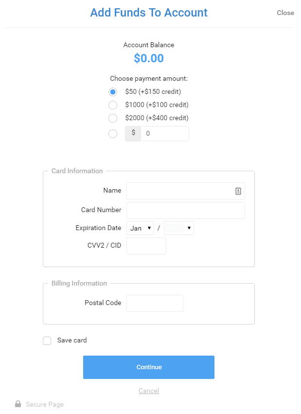Click the Postal Code field
This screenshot has width=301, height=414.
click(155, 303)
